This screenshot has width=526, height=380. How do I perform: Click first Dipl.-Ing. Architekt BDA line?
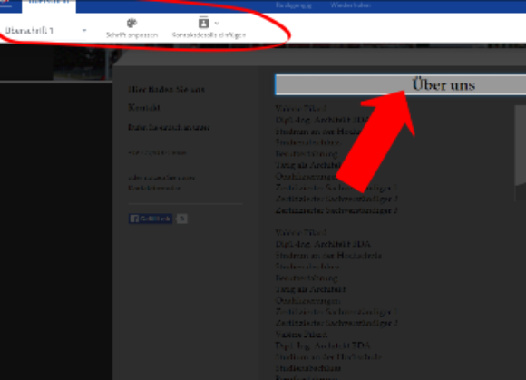pos(322,120)
